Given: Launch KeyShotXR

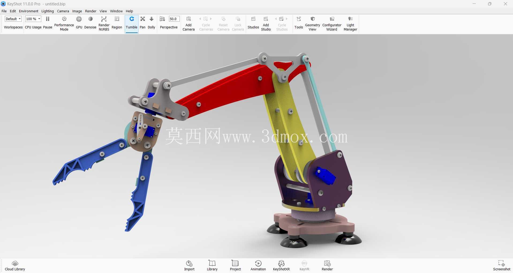Looking at the screenshot, I should point(281,265).
